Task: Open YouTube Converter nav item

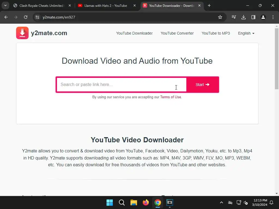Action: tap(177, 33)
